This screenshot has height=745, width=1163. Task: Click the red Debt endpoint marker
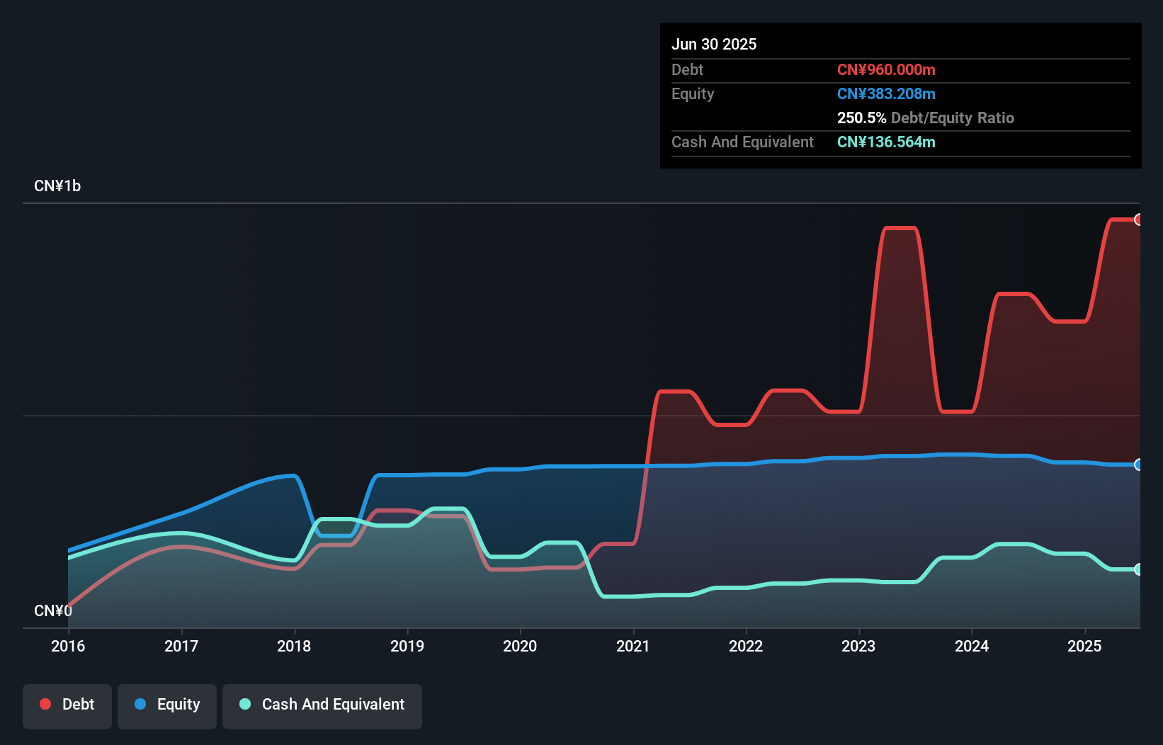click(x=1139, y=220)
